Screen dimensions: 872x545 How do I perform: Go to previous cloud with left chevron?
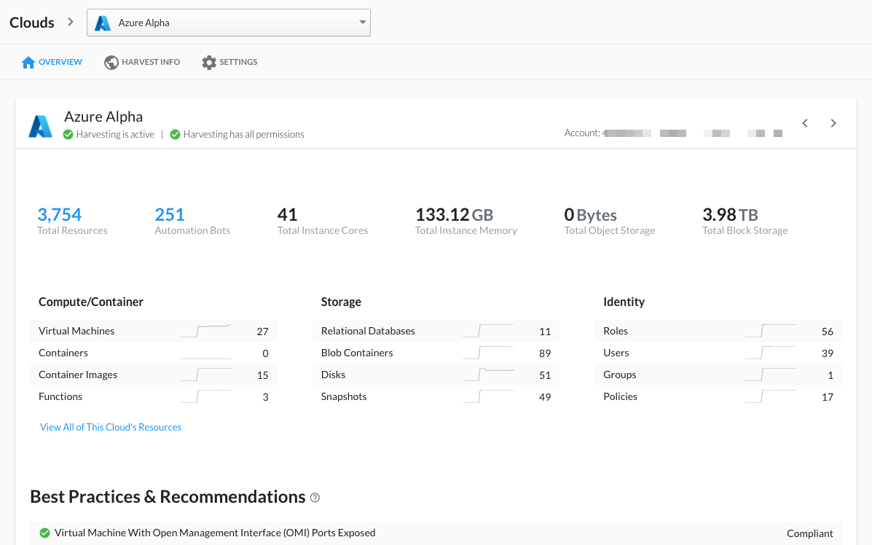coord(805,123)
